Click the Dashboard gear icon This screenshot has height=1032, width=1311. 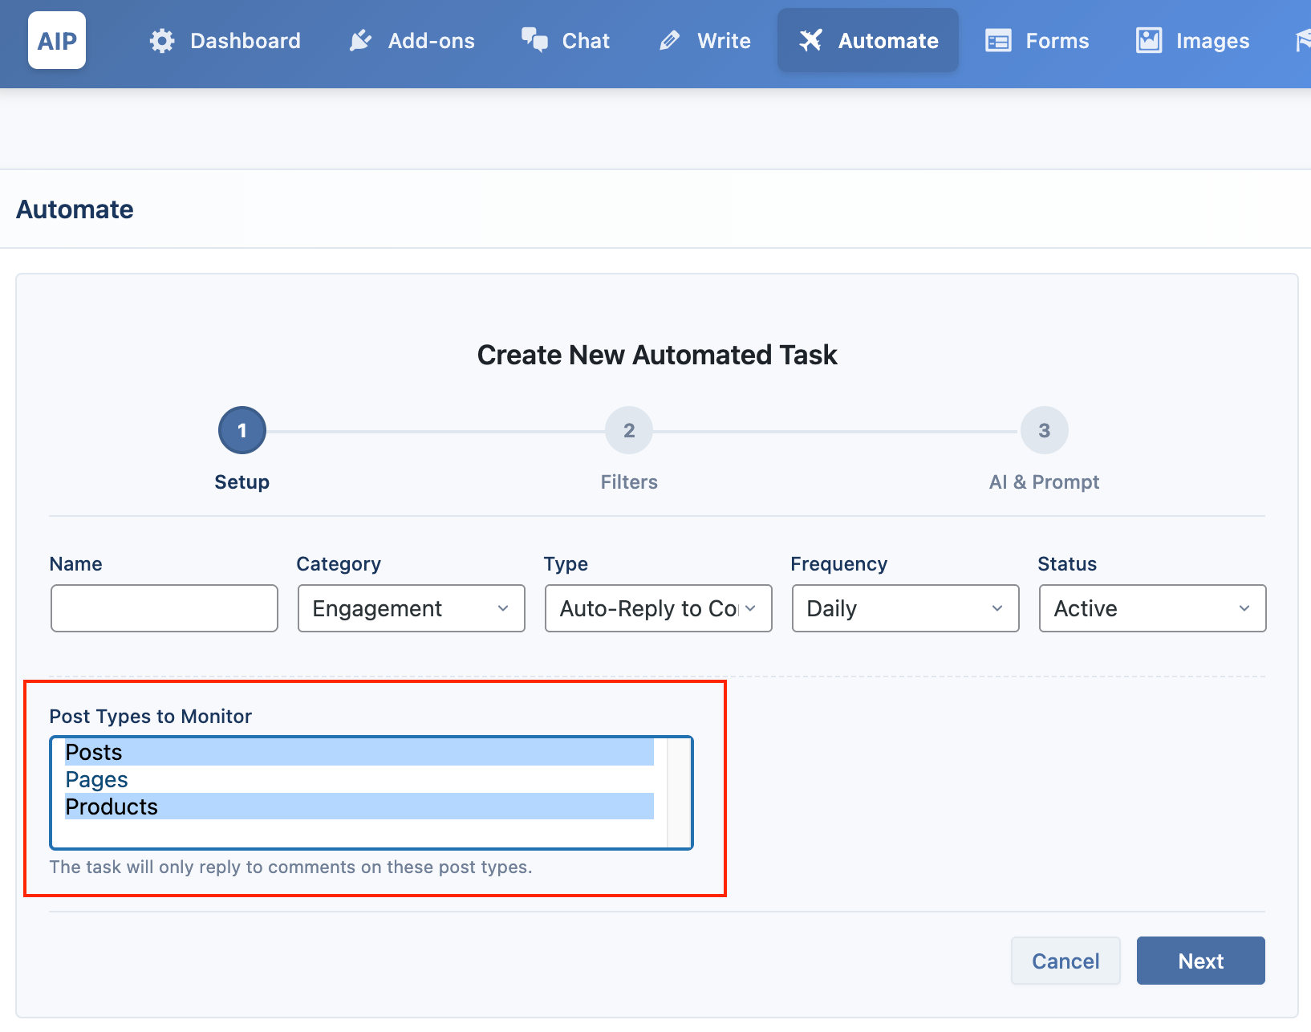pos(162,41)
